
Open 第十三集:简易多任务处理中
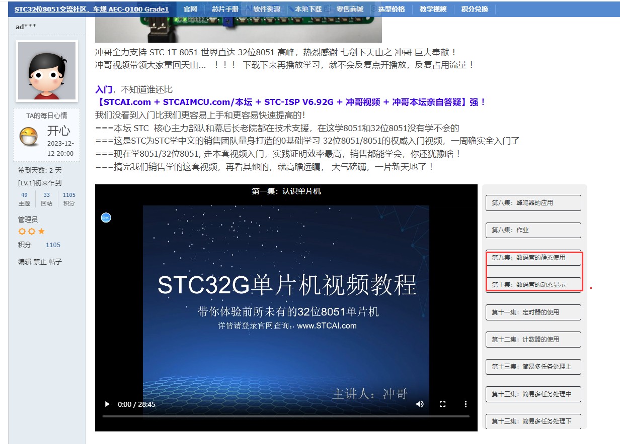[533, 394]
